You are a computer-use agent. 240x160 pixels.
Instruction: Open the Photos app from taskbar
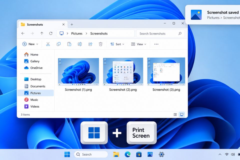(150, 154)
